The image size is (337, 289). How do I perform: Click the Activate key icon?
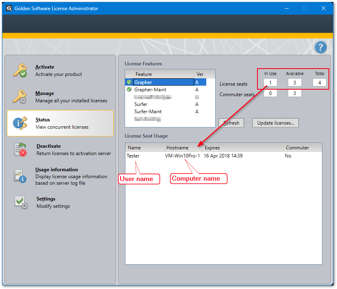click(20, 70)
